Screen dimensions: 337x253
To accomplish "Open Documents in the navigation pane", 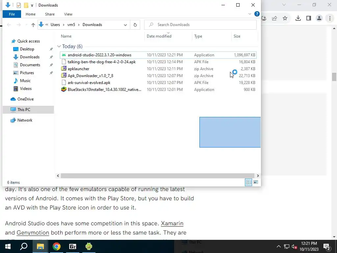I will click(30, 65).
